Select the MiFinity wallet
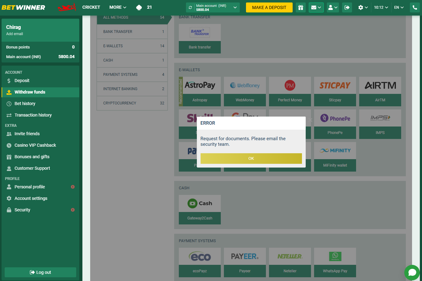The width and height of the screenshot is (422, 281). 335,157
